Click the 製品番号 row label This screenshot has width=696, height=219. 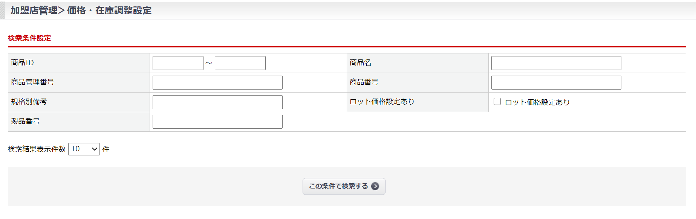click(25, 121)
